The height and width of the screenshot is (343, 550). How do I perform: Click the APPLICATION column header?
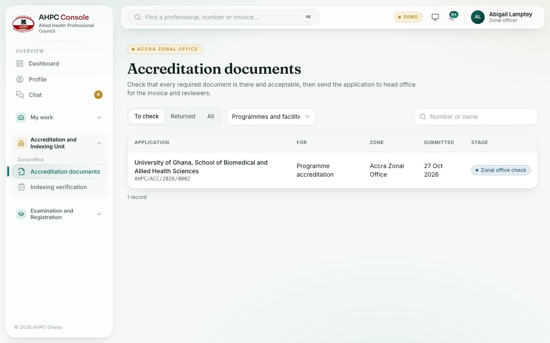[152, 142]
